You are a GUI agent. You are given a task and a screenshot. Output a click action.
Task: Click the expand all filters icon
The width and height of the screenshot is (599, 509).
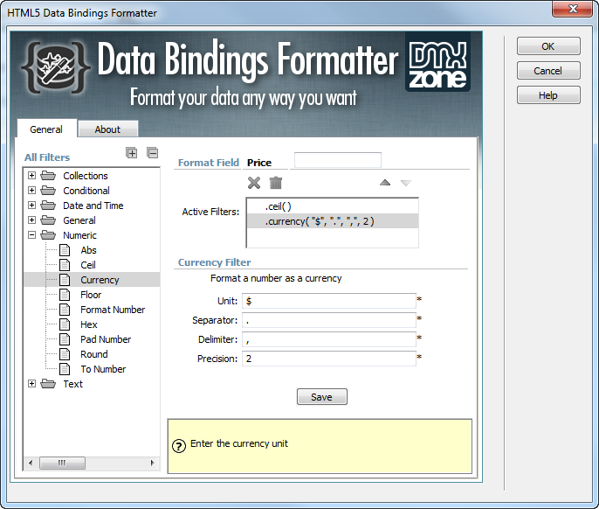(x=131, y=153)
